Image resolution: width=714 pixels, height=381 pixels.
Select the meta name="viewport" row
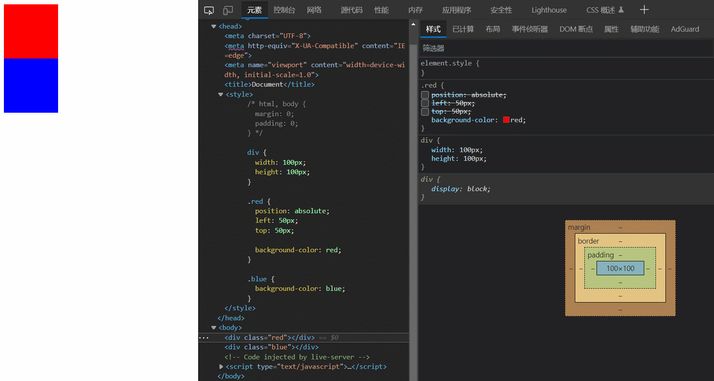tap(315, 70)
